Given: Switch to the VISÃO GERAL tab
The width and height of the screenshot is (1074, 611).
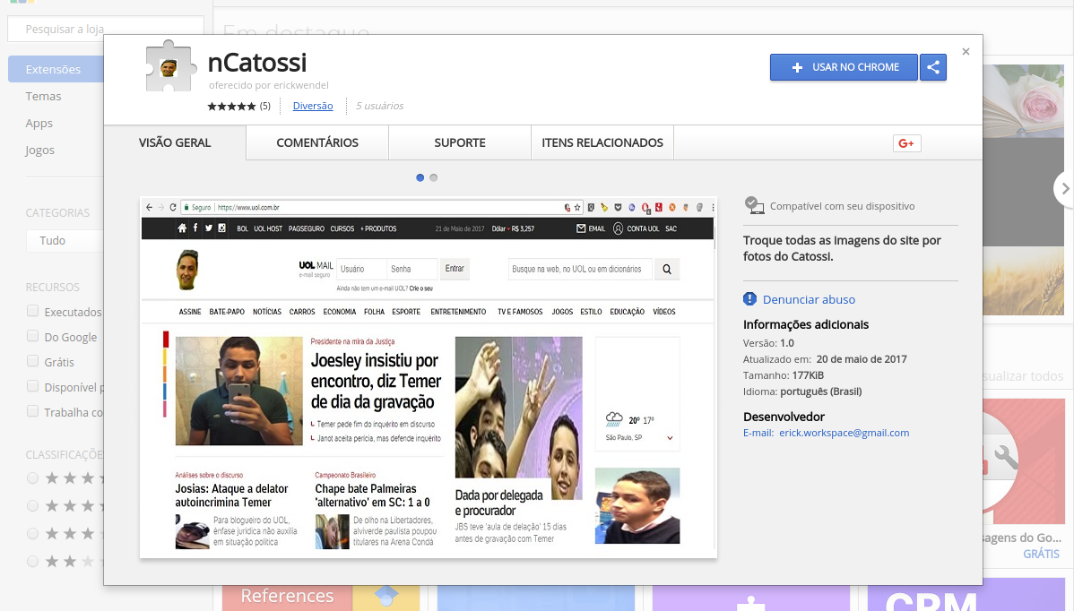Looking at the screenshot, I should [175, 142].
